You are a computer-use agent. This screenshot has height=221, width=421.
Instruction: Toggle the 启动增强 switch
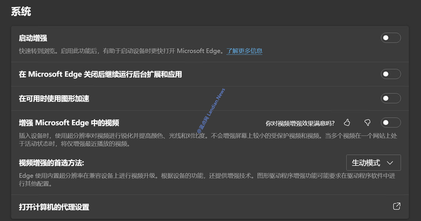(391, 38)
